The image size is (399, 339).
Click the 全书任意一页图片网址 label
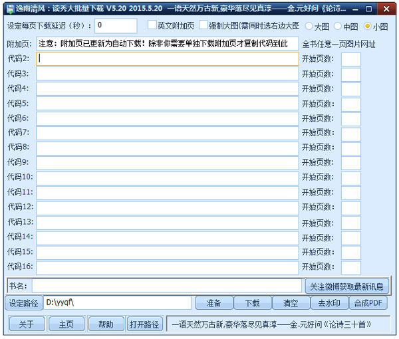(338, 45)
